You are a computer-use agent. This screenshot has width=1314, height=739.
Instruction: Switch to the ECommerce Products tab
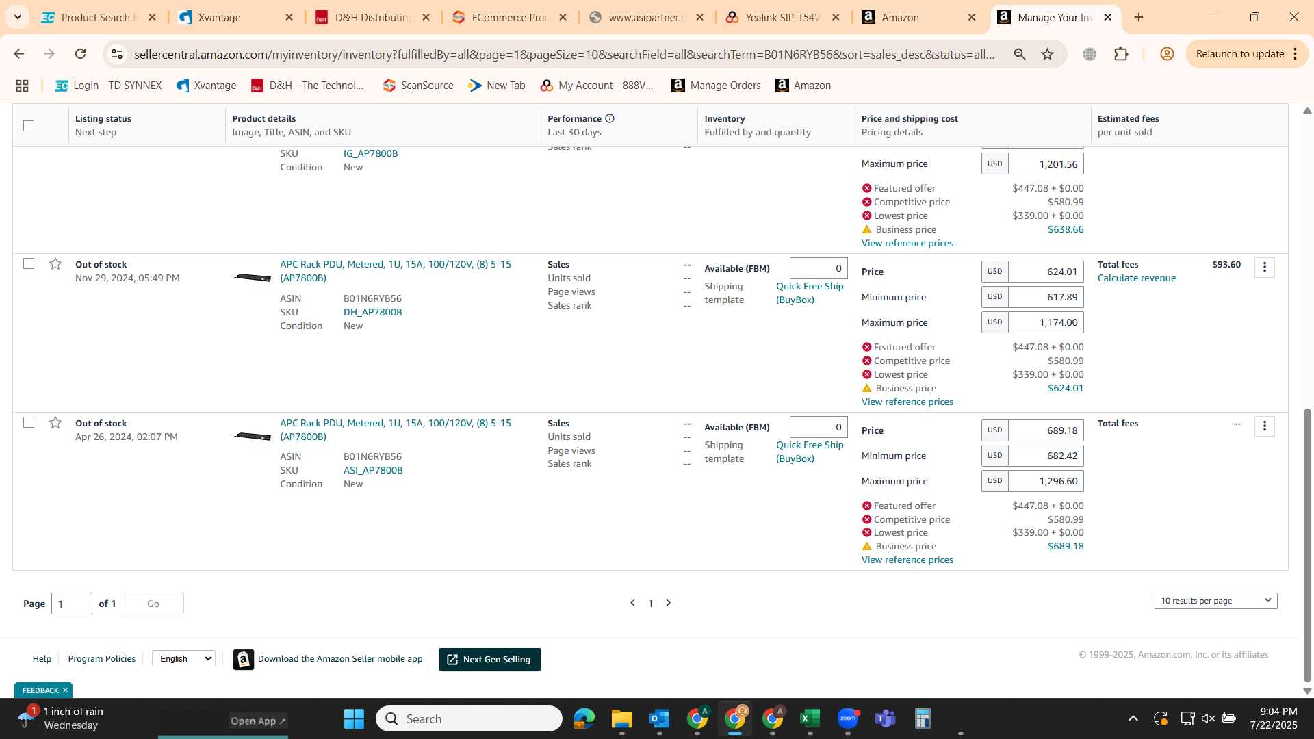(509, 17)
